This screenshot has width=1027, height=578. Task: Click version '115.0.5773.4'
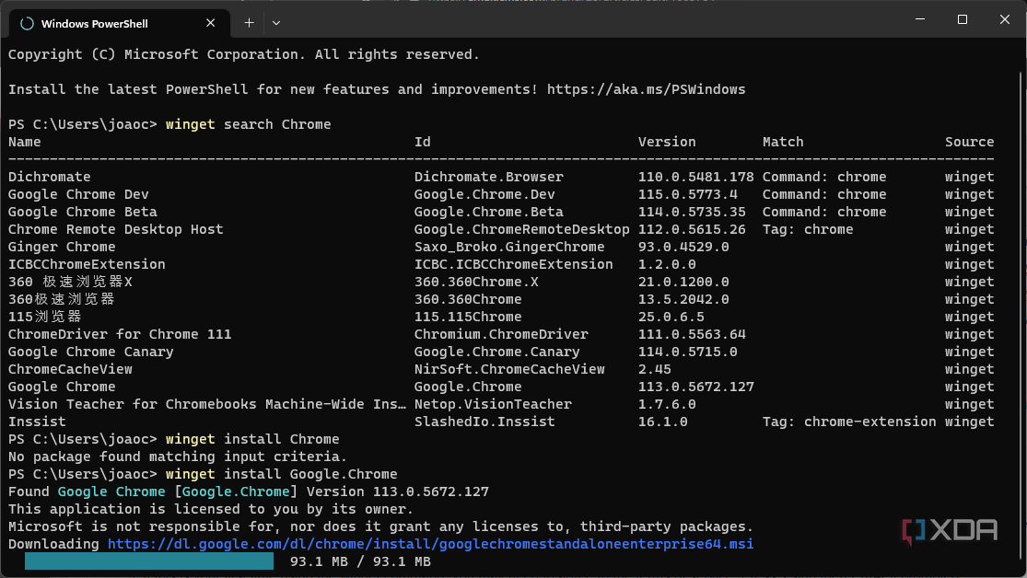click(x=688, y=194)
